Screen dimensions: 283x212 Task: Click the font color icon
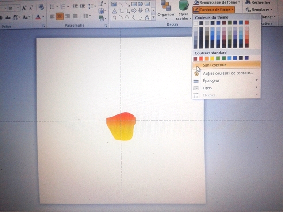[x=38, y=17]
